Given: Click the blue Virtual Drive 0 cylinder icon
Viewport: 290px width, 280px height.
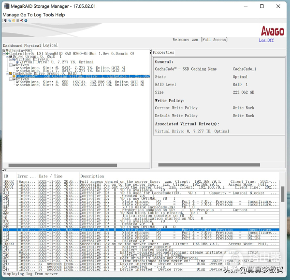Looking at the screenshot, I should tap(17, 62).
